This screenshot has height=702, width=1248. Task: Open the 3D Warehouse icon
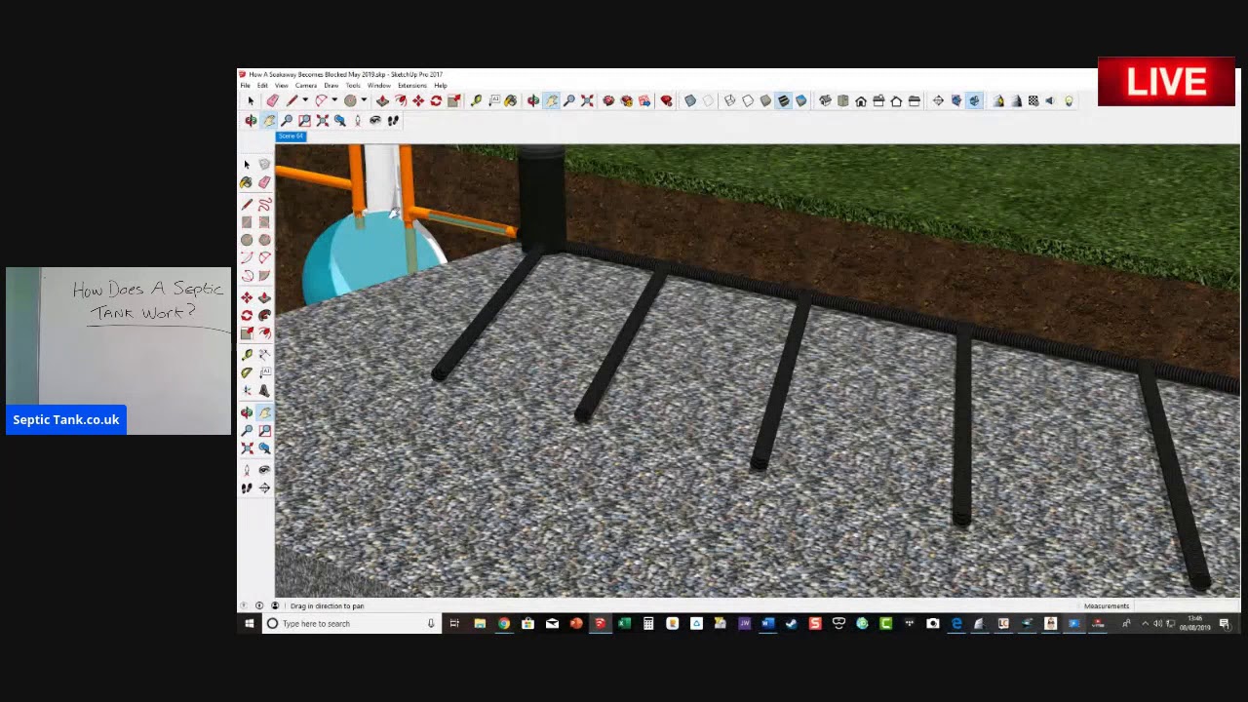tap(608, 100)
